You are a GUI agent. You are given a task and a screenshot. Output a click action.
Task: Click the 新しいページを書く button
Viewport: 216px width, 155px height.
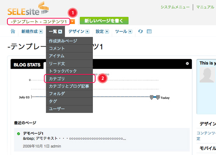point(104,21)
